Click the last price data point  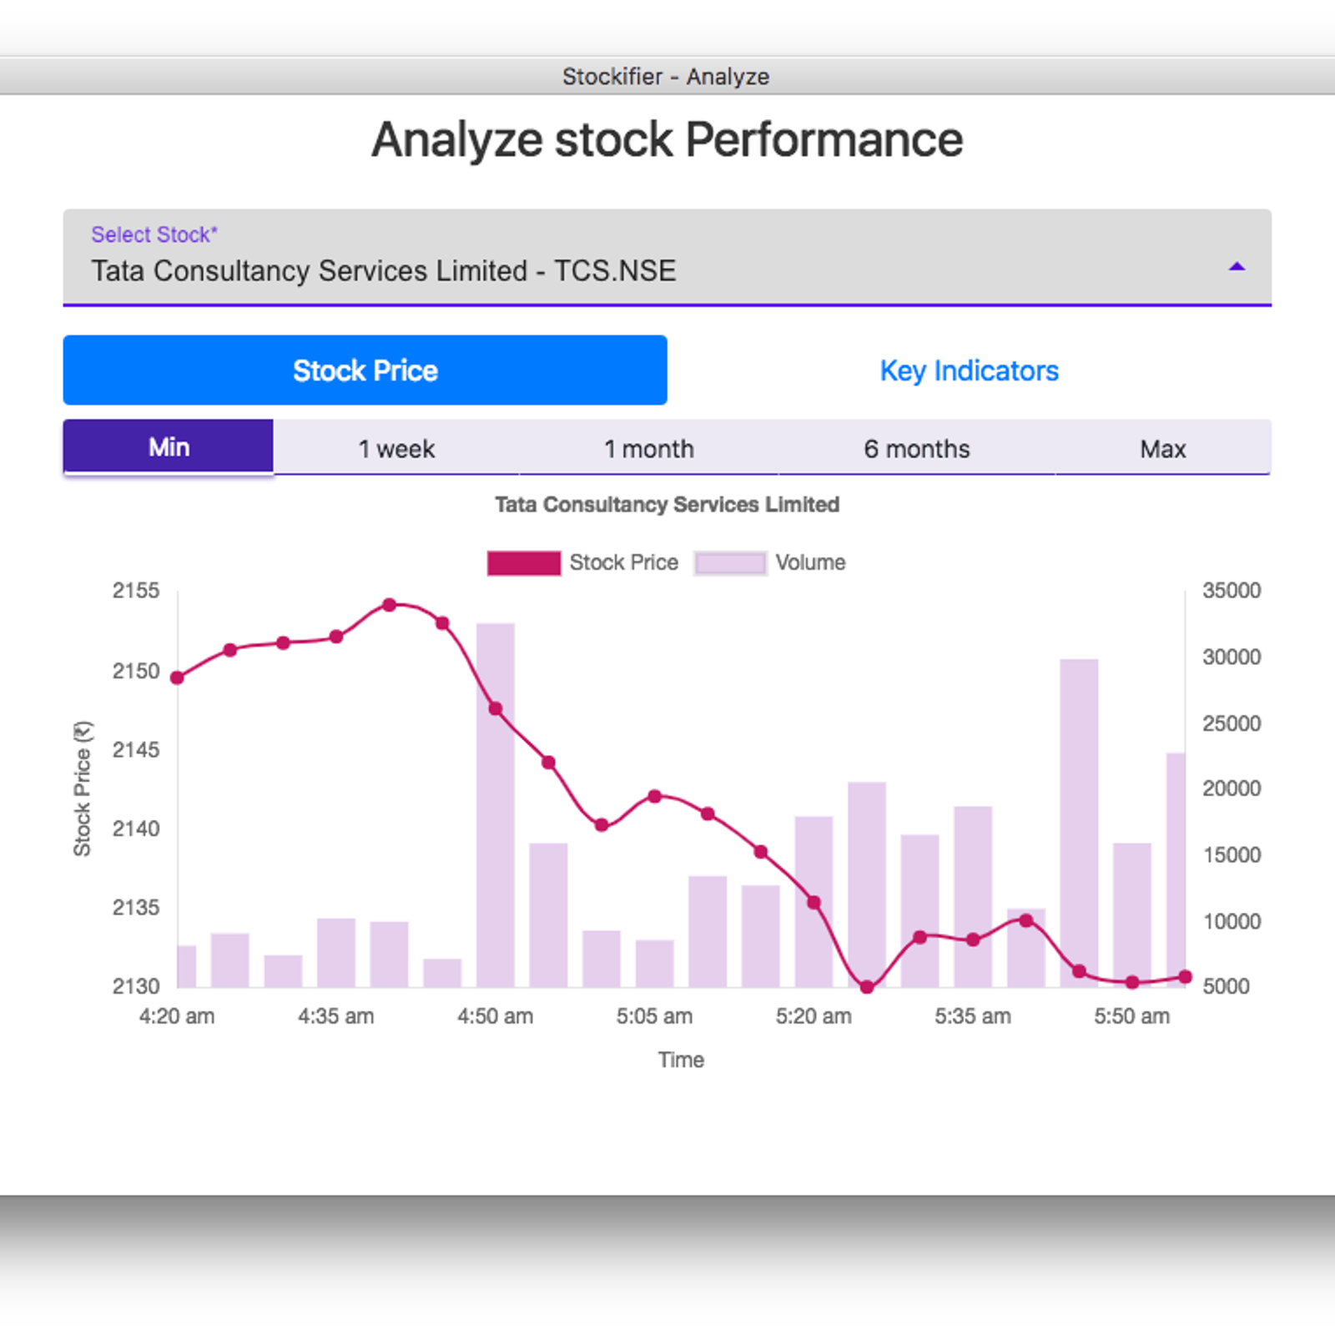[x=1185, y=976]
